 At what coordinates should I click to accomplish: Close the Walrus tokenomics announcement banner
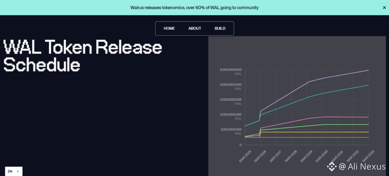click(x=384, y=8)
